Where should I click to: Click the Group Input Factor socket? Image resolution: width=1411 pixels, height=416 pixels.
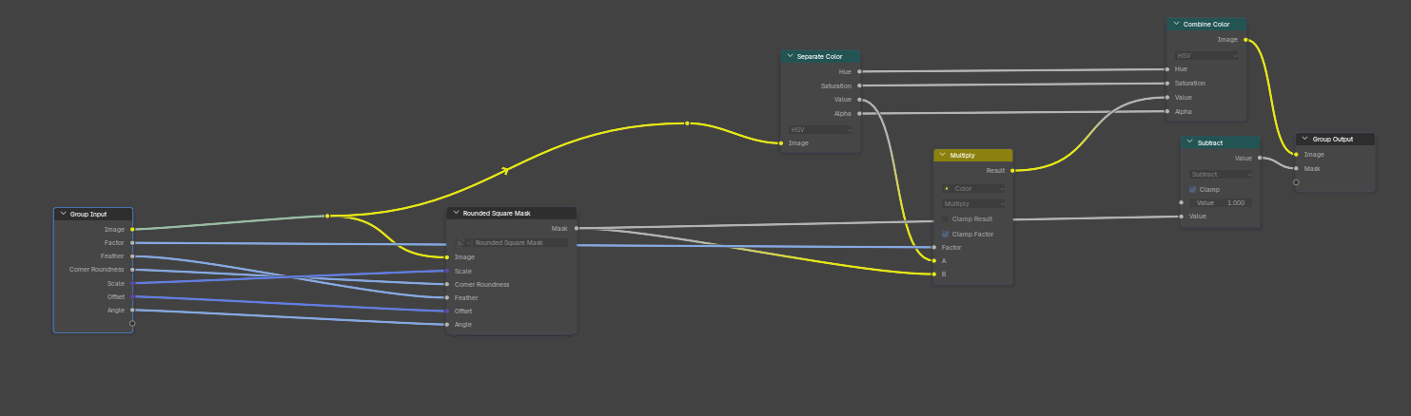[x=132, y=242]
